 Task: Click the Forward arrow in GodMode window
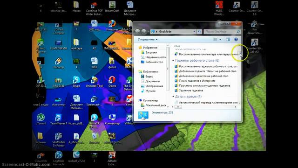(144, 32)
